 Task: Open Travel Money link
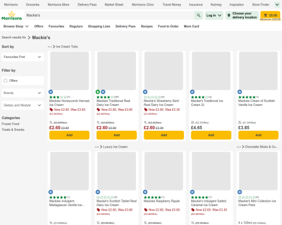[172, 5]
